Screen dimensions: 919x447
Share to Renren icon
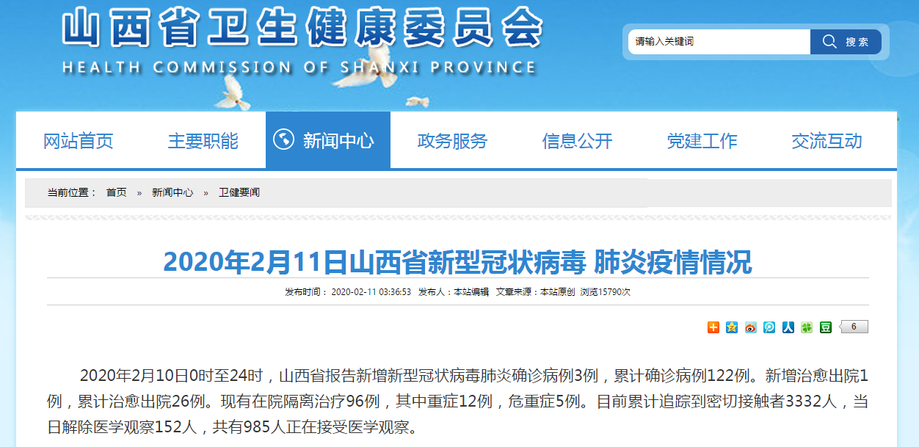[788, 327]
